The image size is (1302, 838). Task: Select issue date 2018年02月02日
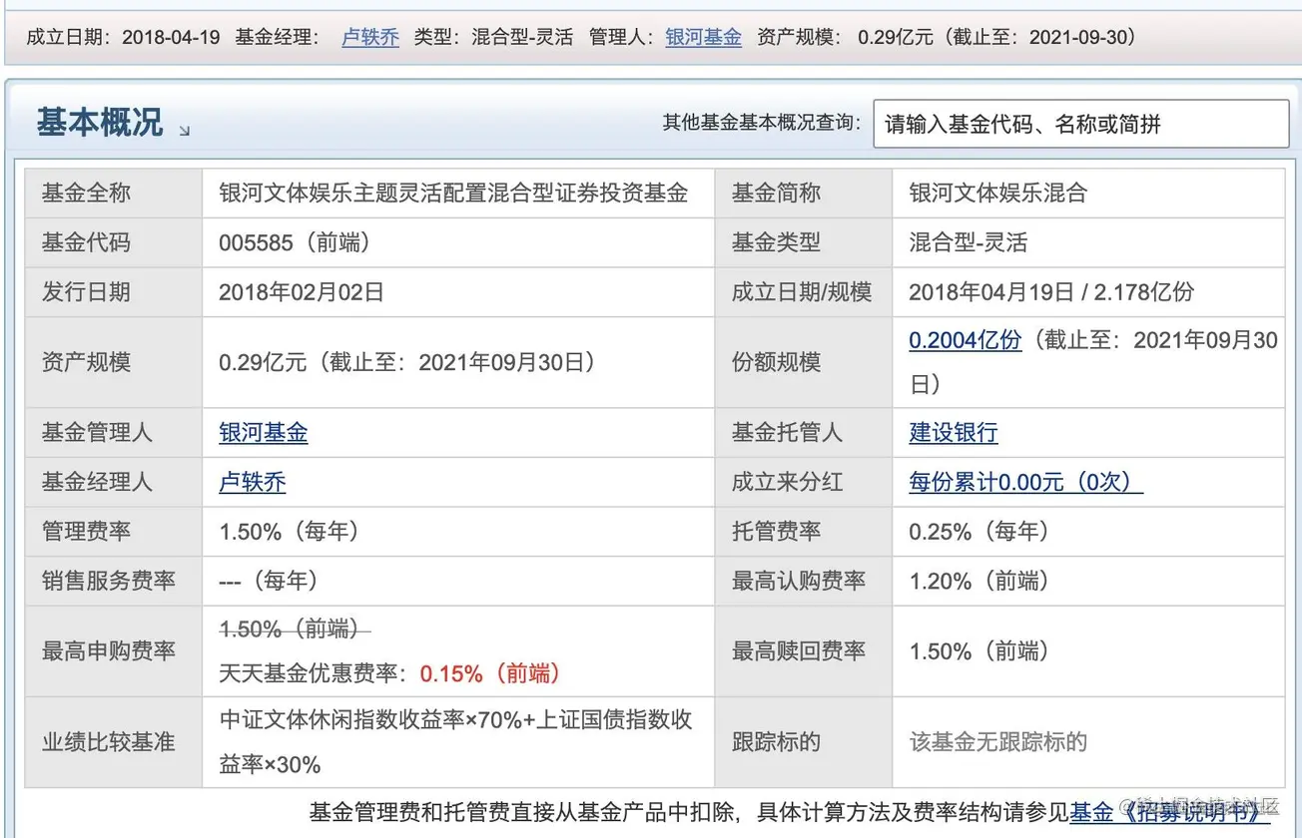click(302, 292)
